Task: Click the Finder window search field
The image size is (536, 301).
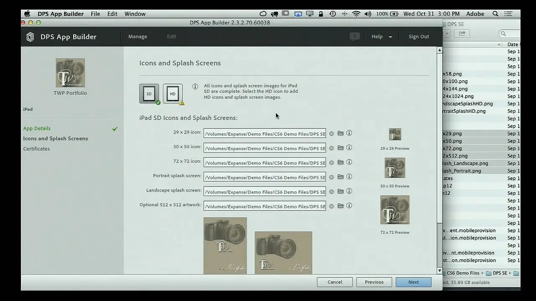Action: (509, 33)
